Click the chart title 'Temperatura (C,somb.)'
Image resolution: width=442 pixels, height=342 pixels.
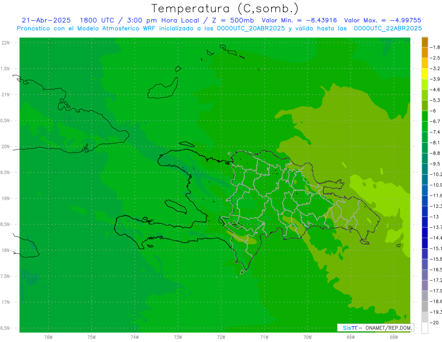(x=225, y=8)
